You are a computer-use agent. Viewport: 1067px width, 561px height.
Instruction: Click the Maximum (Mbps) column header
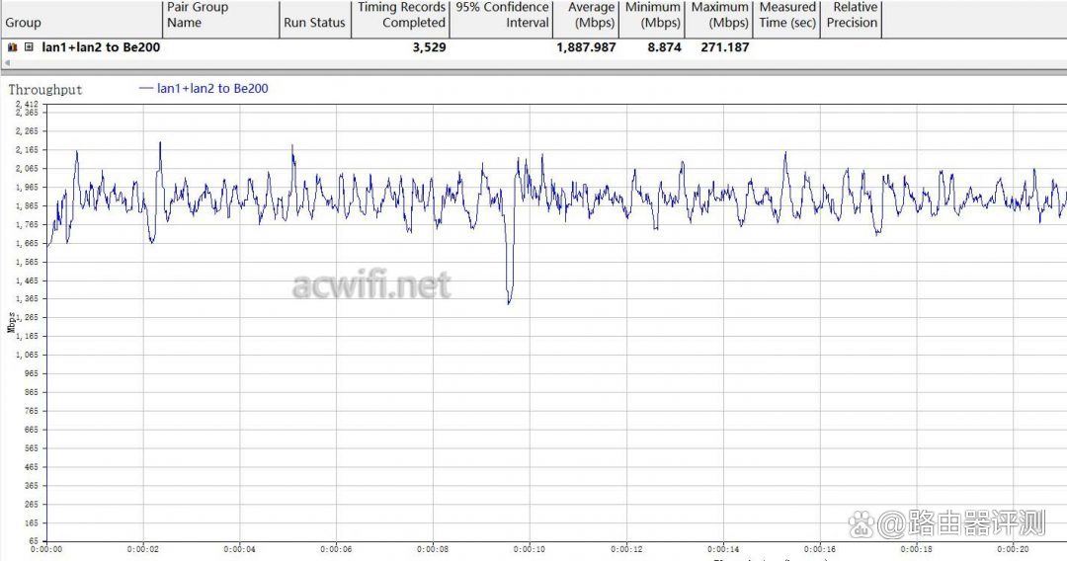pos(719,15)
